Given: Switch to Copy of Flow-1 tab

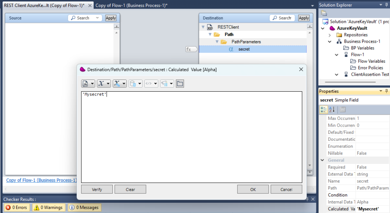Looking at the screenshot, I should coord(131,5).
